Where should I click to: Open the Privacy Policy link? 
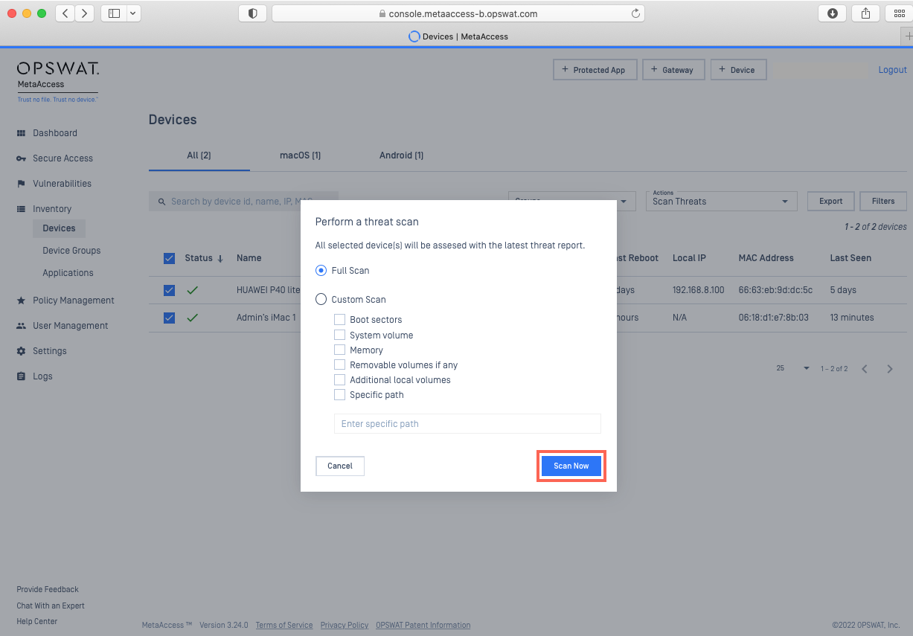[x=345, y=625]
